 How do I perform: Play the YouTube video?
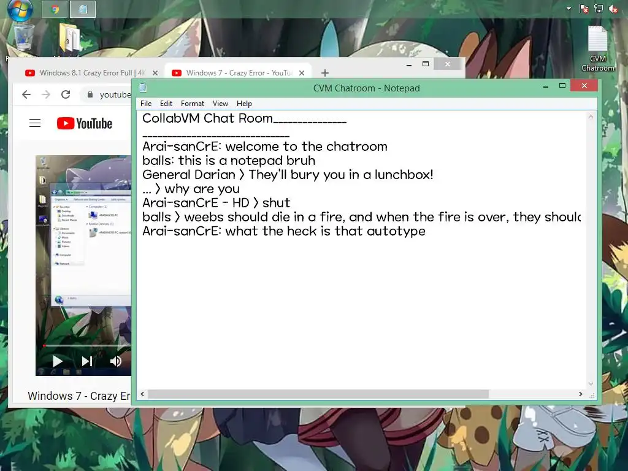[57, 361]
